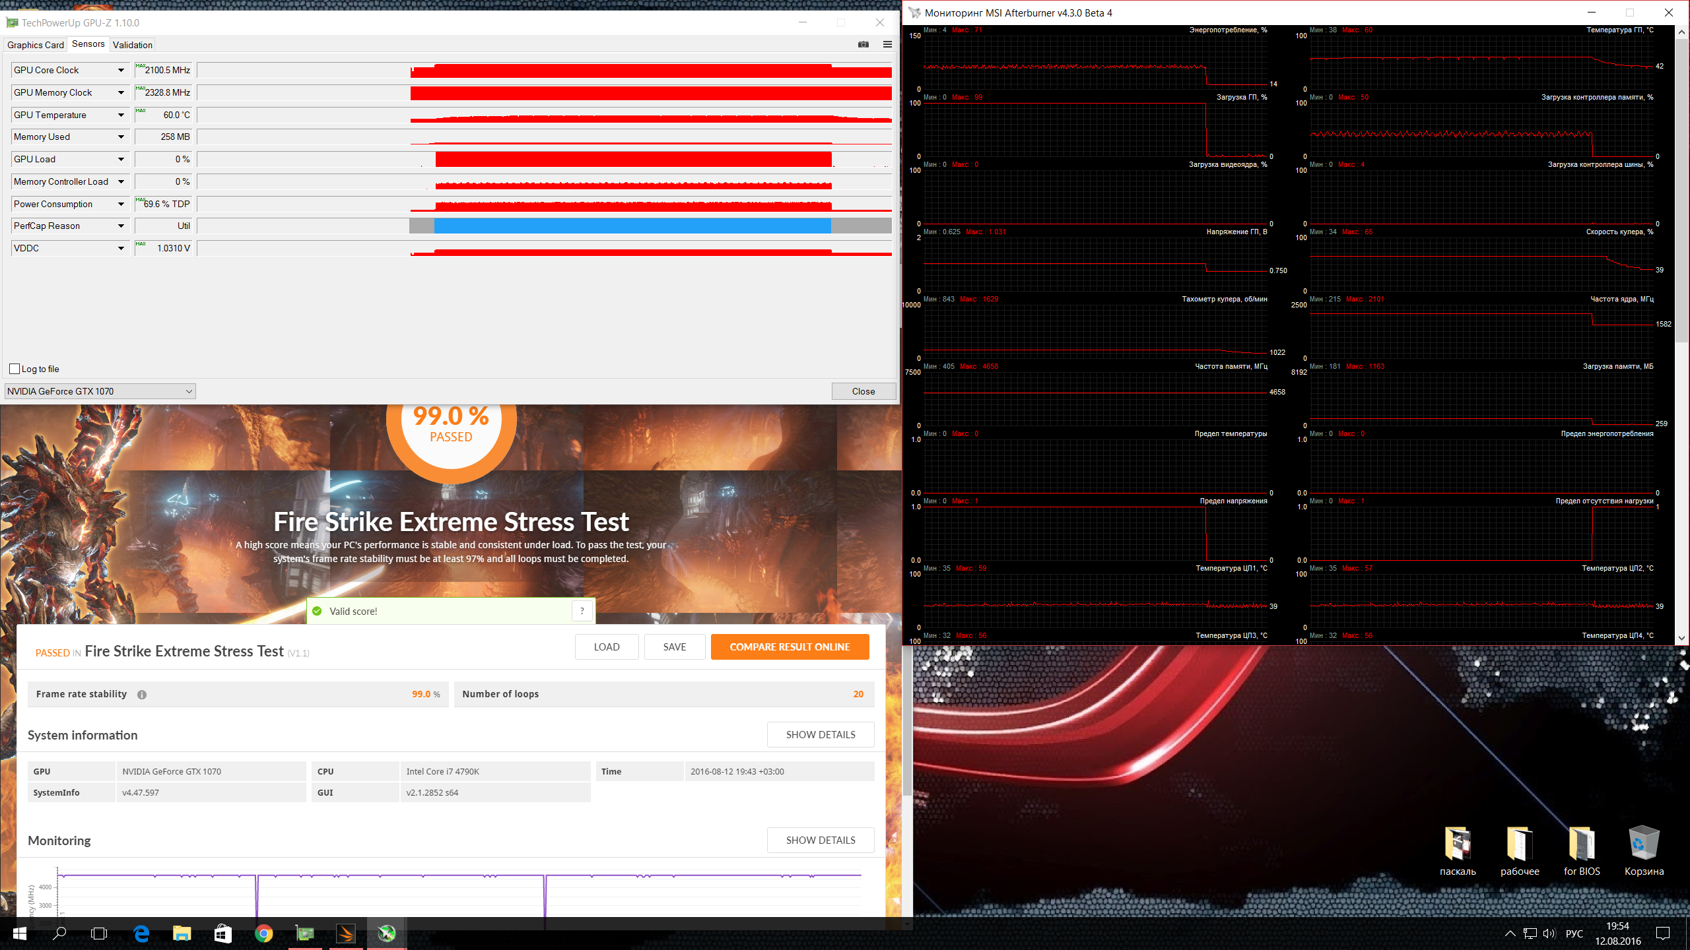Open the PerfCap Reason dropdown arrow
The height and width of the screenshot is (950, 1690).
tap(121, 226)
